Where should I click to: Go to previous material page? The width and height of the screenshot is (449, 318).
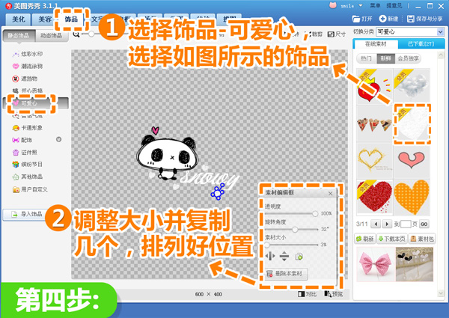376,224
